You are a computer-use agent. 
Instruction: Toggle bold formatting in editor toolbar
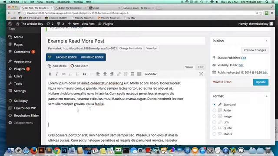(50, 74)
